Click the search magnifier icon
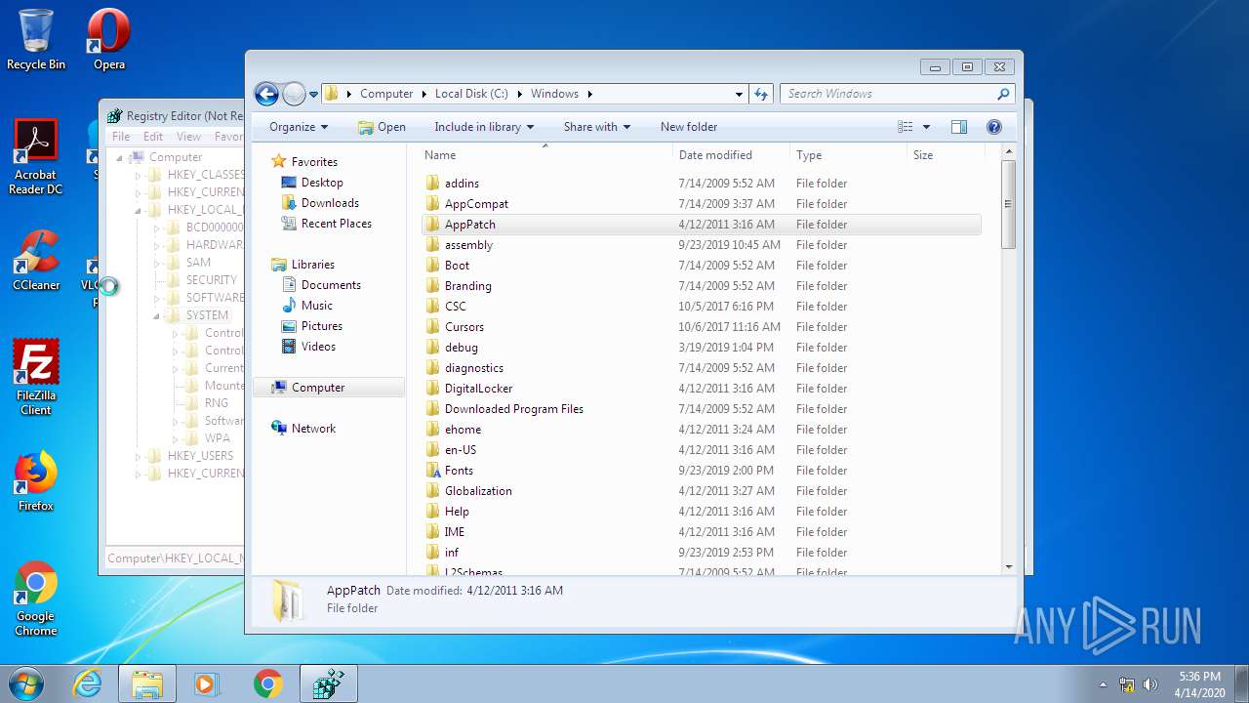Image resolution: width=1249 pixels, height=703 pixels. tap(1003, 94)
